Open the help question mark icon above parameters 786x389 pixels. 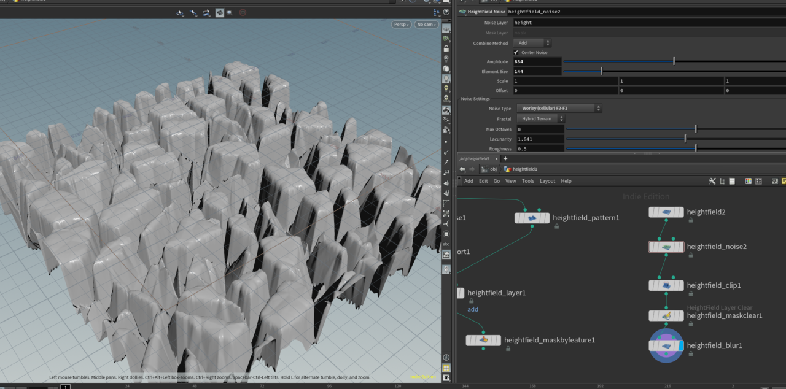446,12
